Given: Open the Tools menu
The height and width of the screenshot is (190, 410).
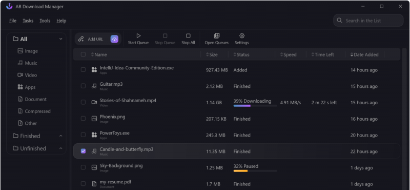Looking at the screenshot, I should (45, 21).
